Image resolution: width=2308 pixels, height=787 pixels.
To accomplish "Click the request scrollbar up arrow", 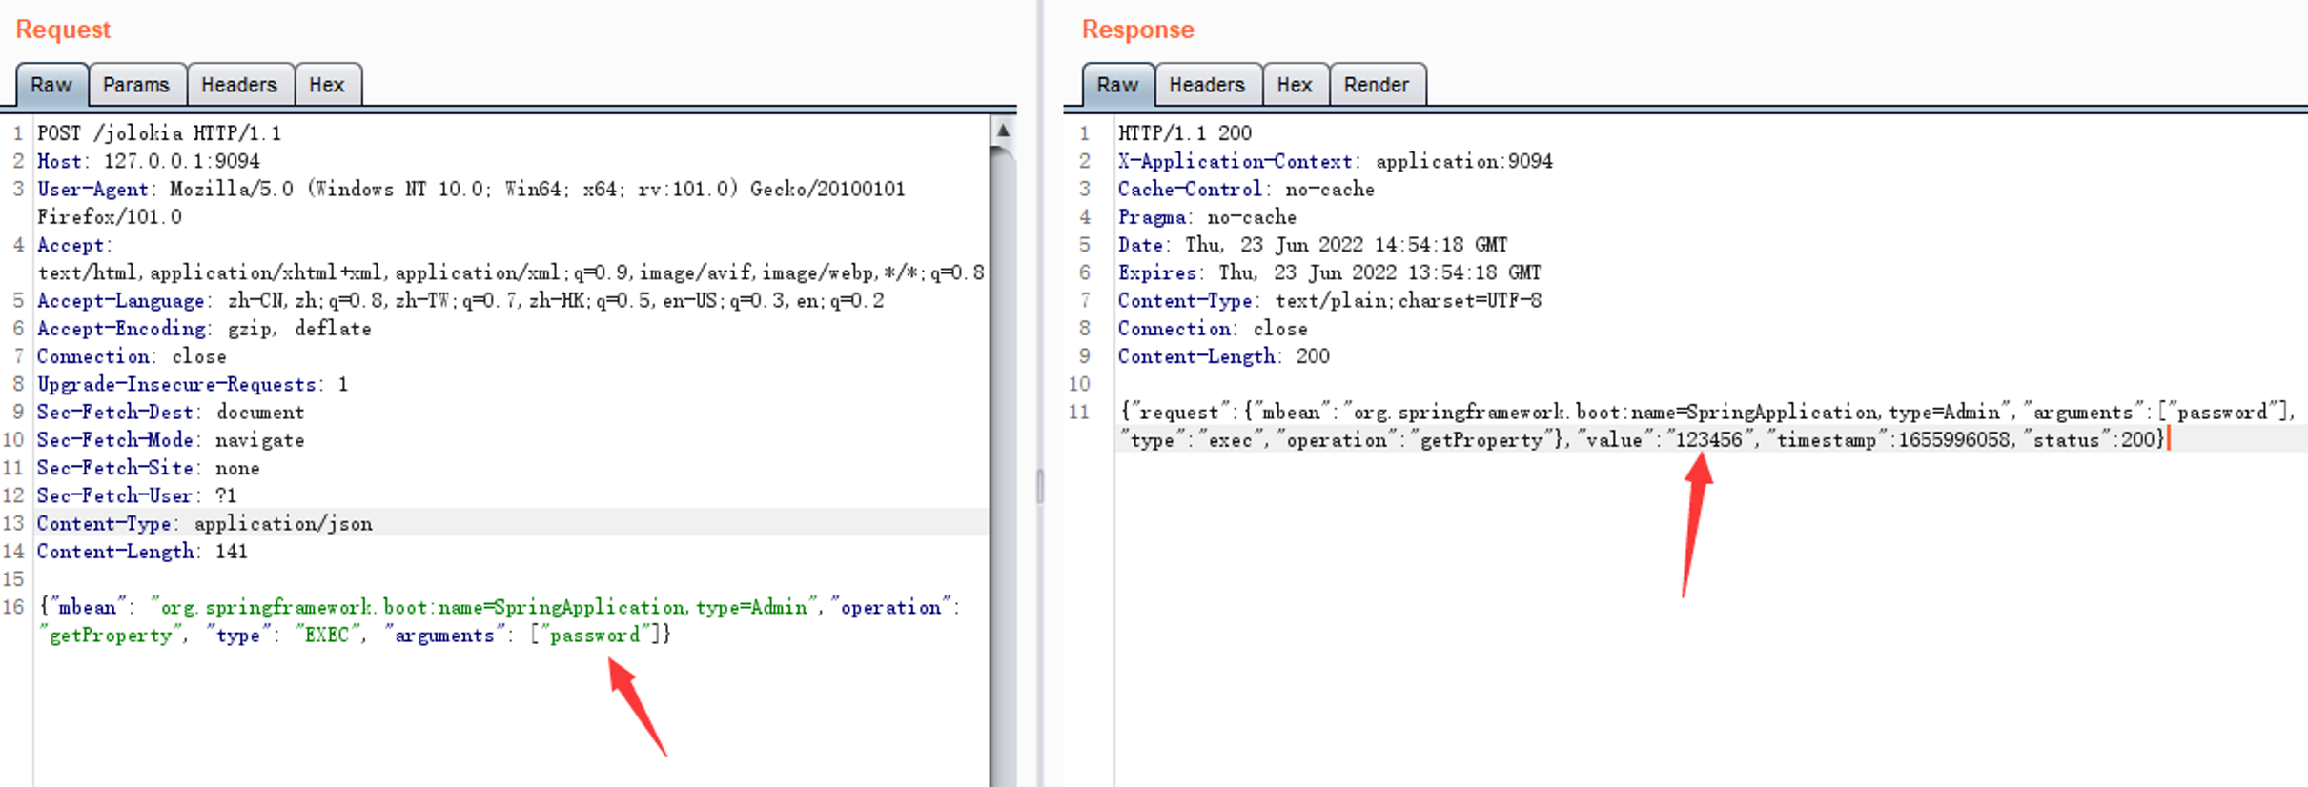I will [x=1003, y=131].
